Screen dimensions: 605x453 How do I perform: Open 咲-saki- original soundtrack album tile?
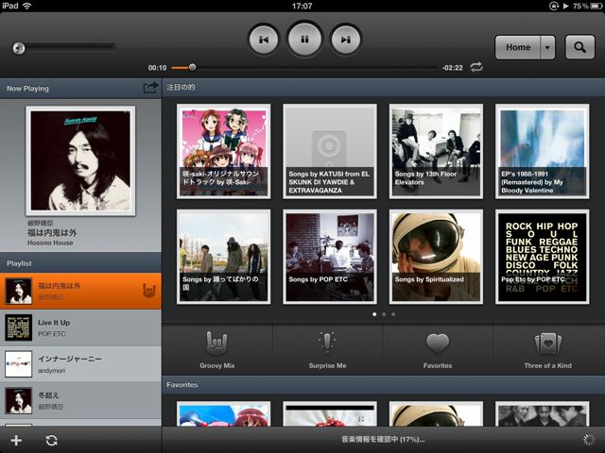(x=224, y=151)
